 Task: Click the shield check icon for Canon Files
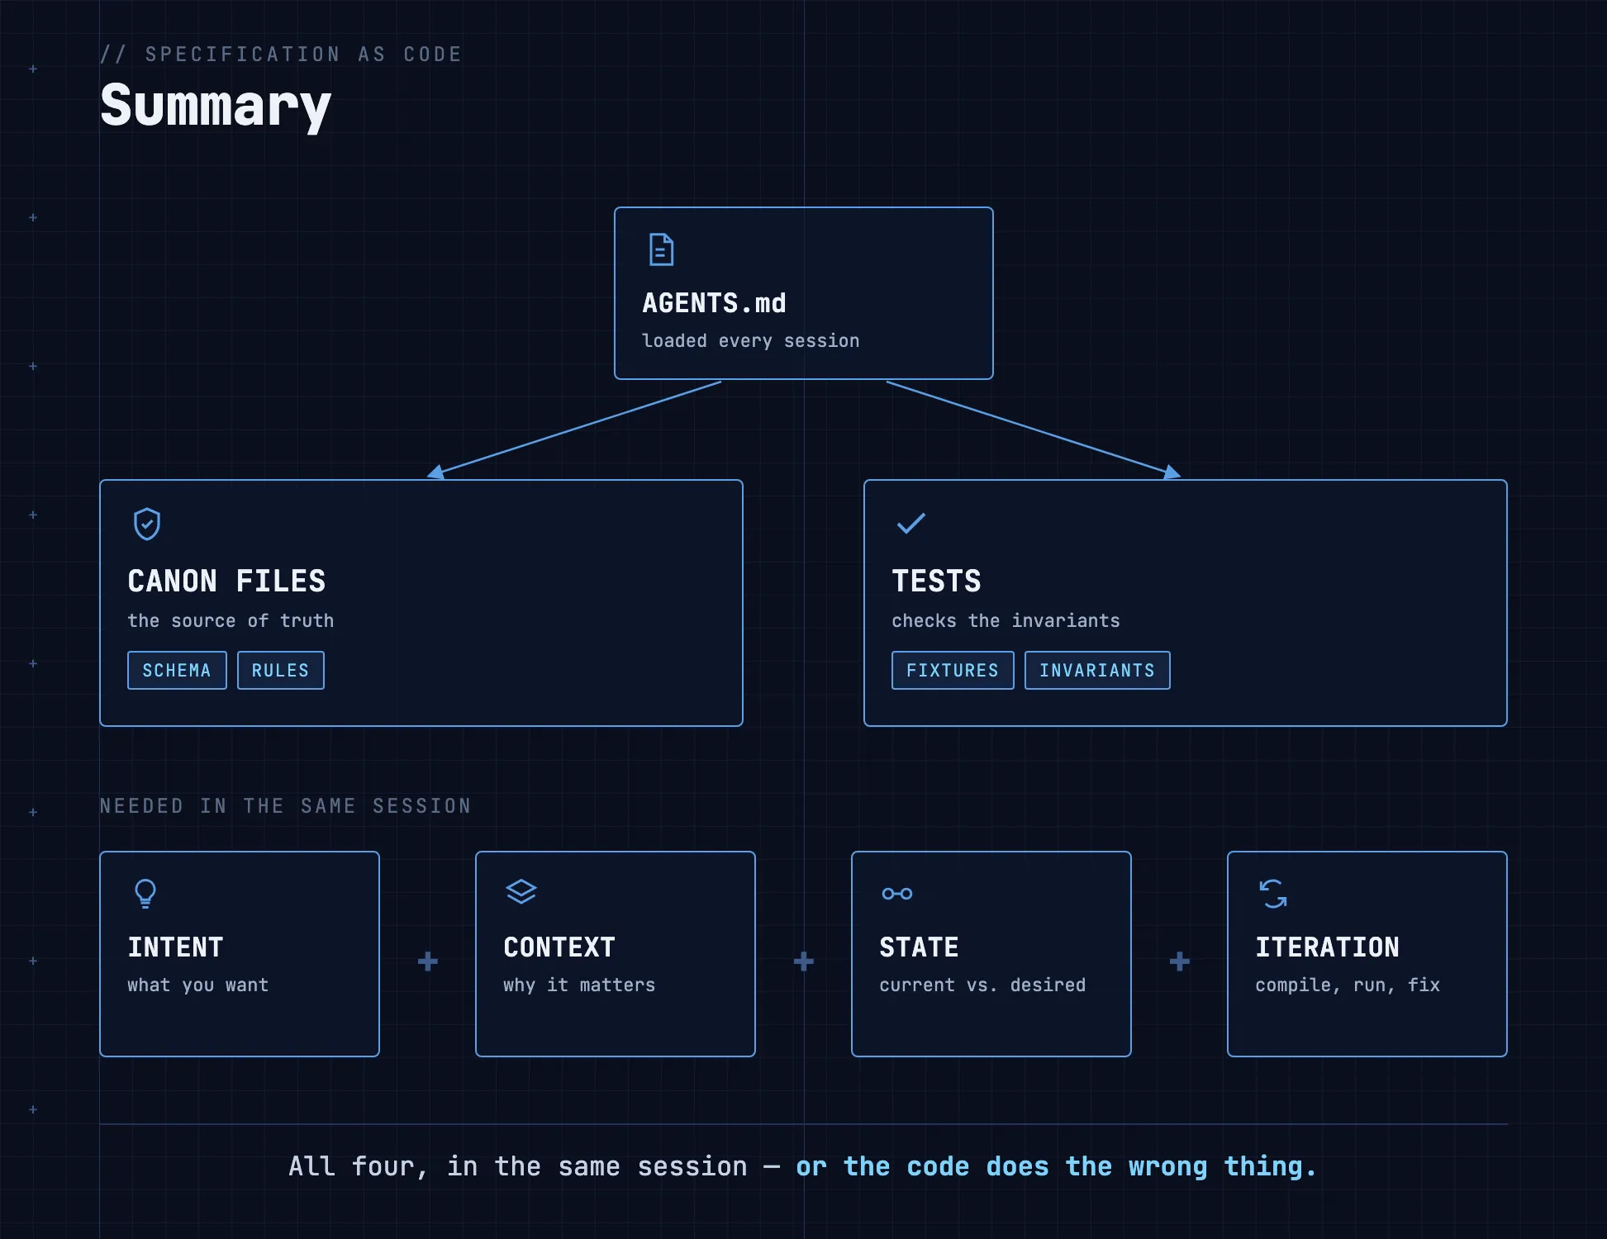click(x=147, y=524)
